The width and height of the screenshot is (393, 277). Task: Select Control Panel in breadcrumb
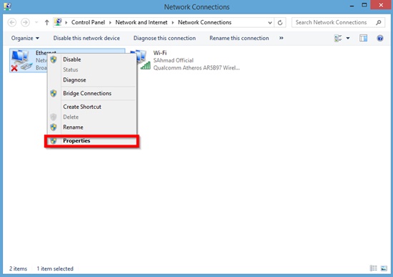[88, 22]
